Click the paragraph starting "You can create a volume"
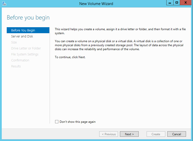Screen dimensions: 193x141 119,45
